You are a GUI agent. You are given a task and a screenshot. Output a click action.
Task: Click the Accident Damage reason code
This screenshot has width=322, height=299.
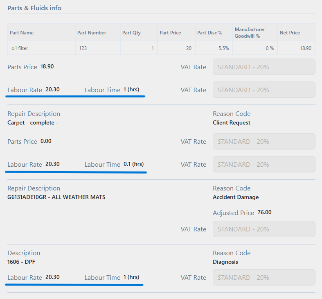236,197
